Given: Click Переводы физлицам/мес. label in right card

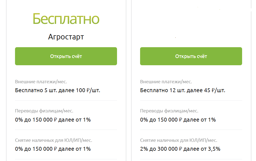Looking at the screenshot, I should 169,111.
